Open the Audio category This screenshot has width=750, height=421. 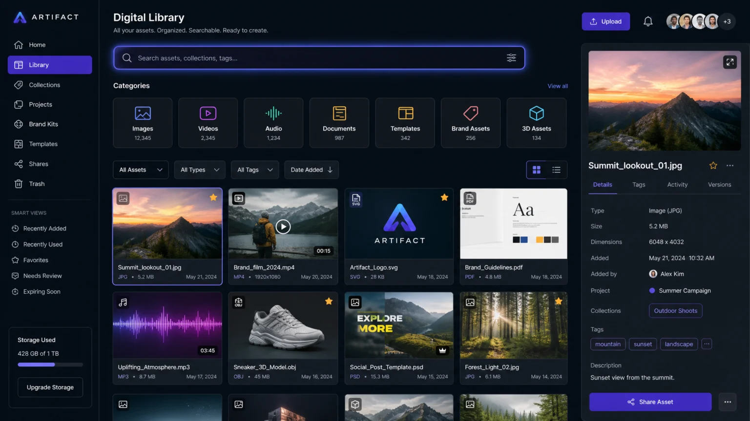point(273,123)
